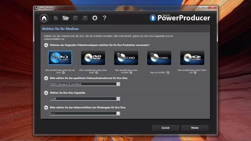This screenshot has width=251, height=141.
Task: Click the BDMV video format combo box
Action: click(85, 84)
